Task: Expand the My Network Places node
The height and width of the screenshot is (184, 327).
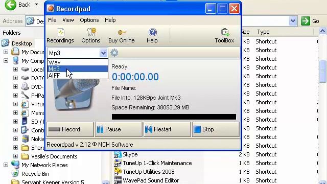Action: pos(6,165)
